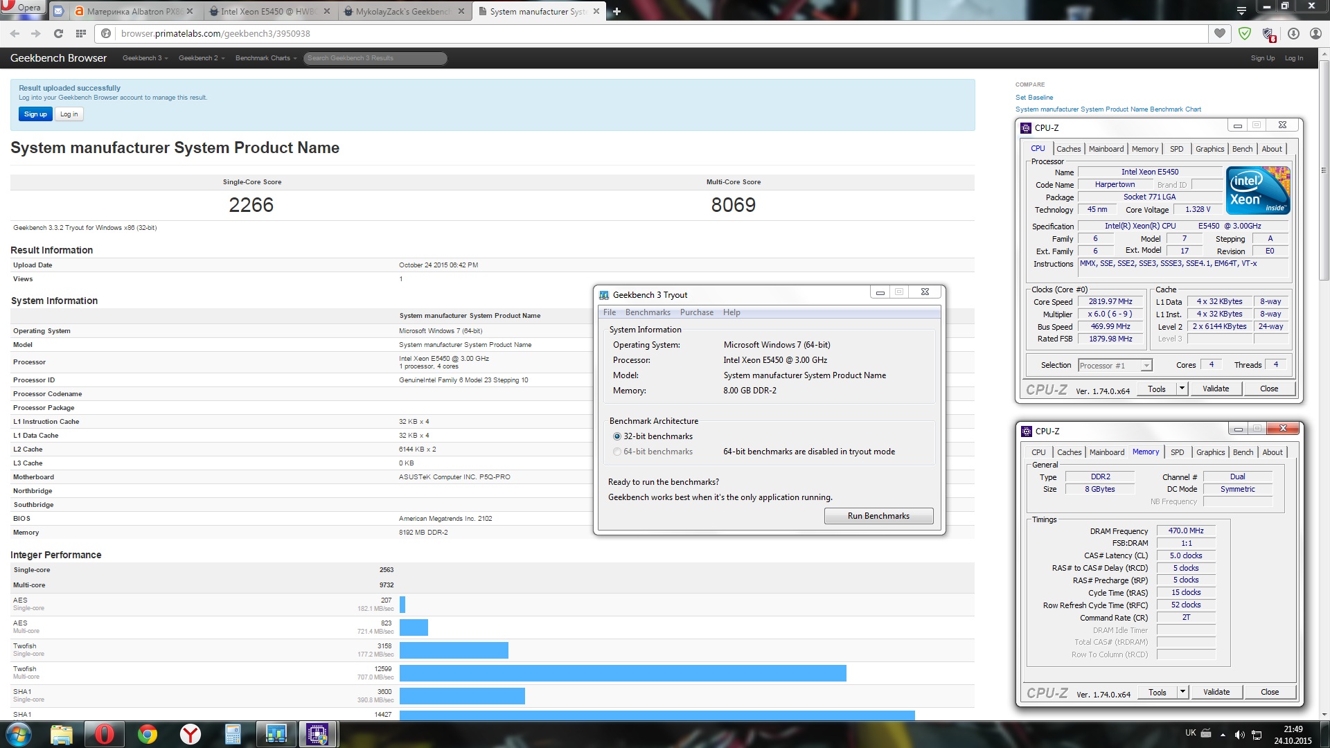Screen dimensions: 1330x748
Task: Click Run Benchmarks button
Action: (x=878, y=516)
